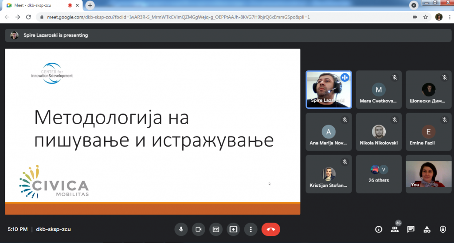Select Spire Lazaroski's video tile

coord(329,89)
